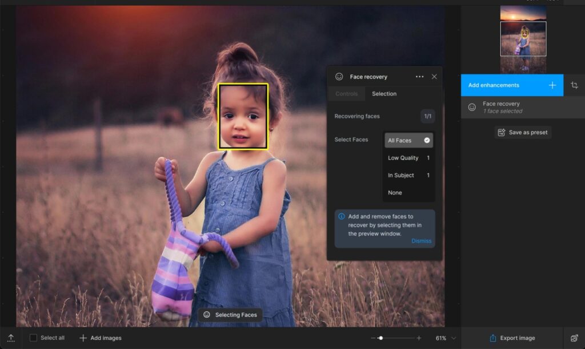
Task: Click the info icon in the hint box
Action: point(342,216)
